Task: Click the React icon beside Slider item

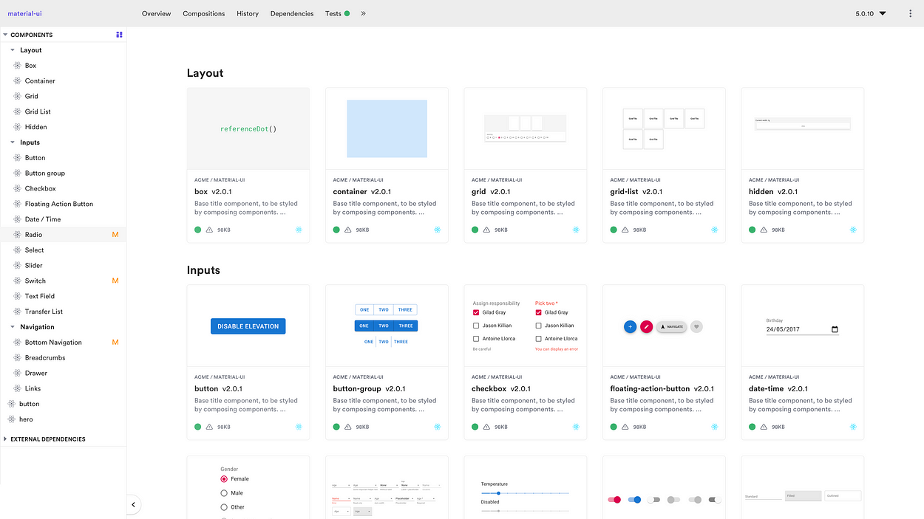Action: coord(18,265)
